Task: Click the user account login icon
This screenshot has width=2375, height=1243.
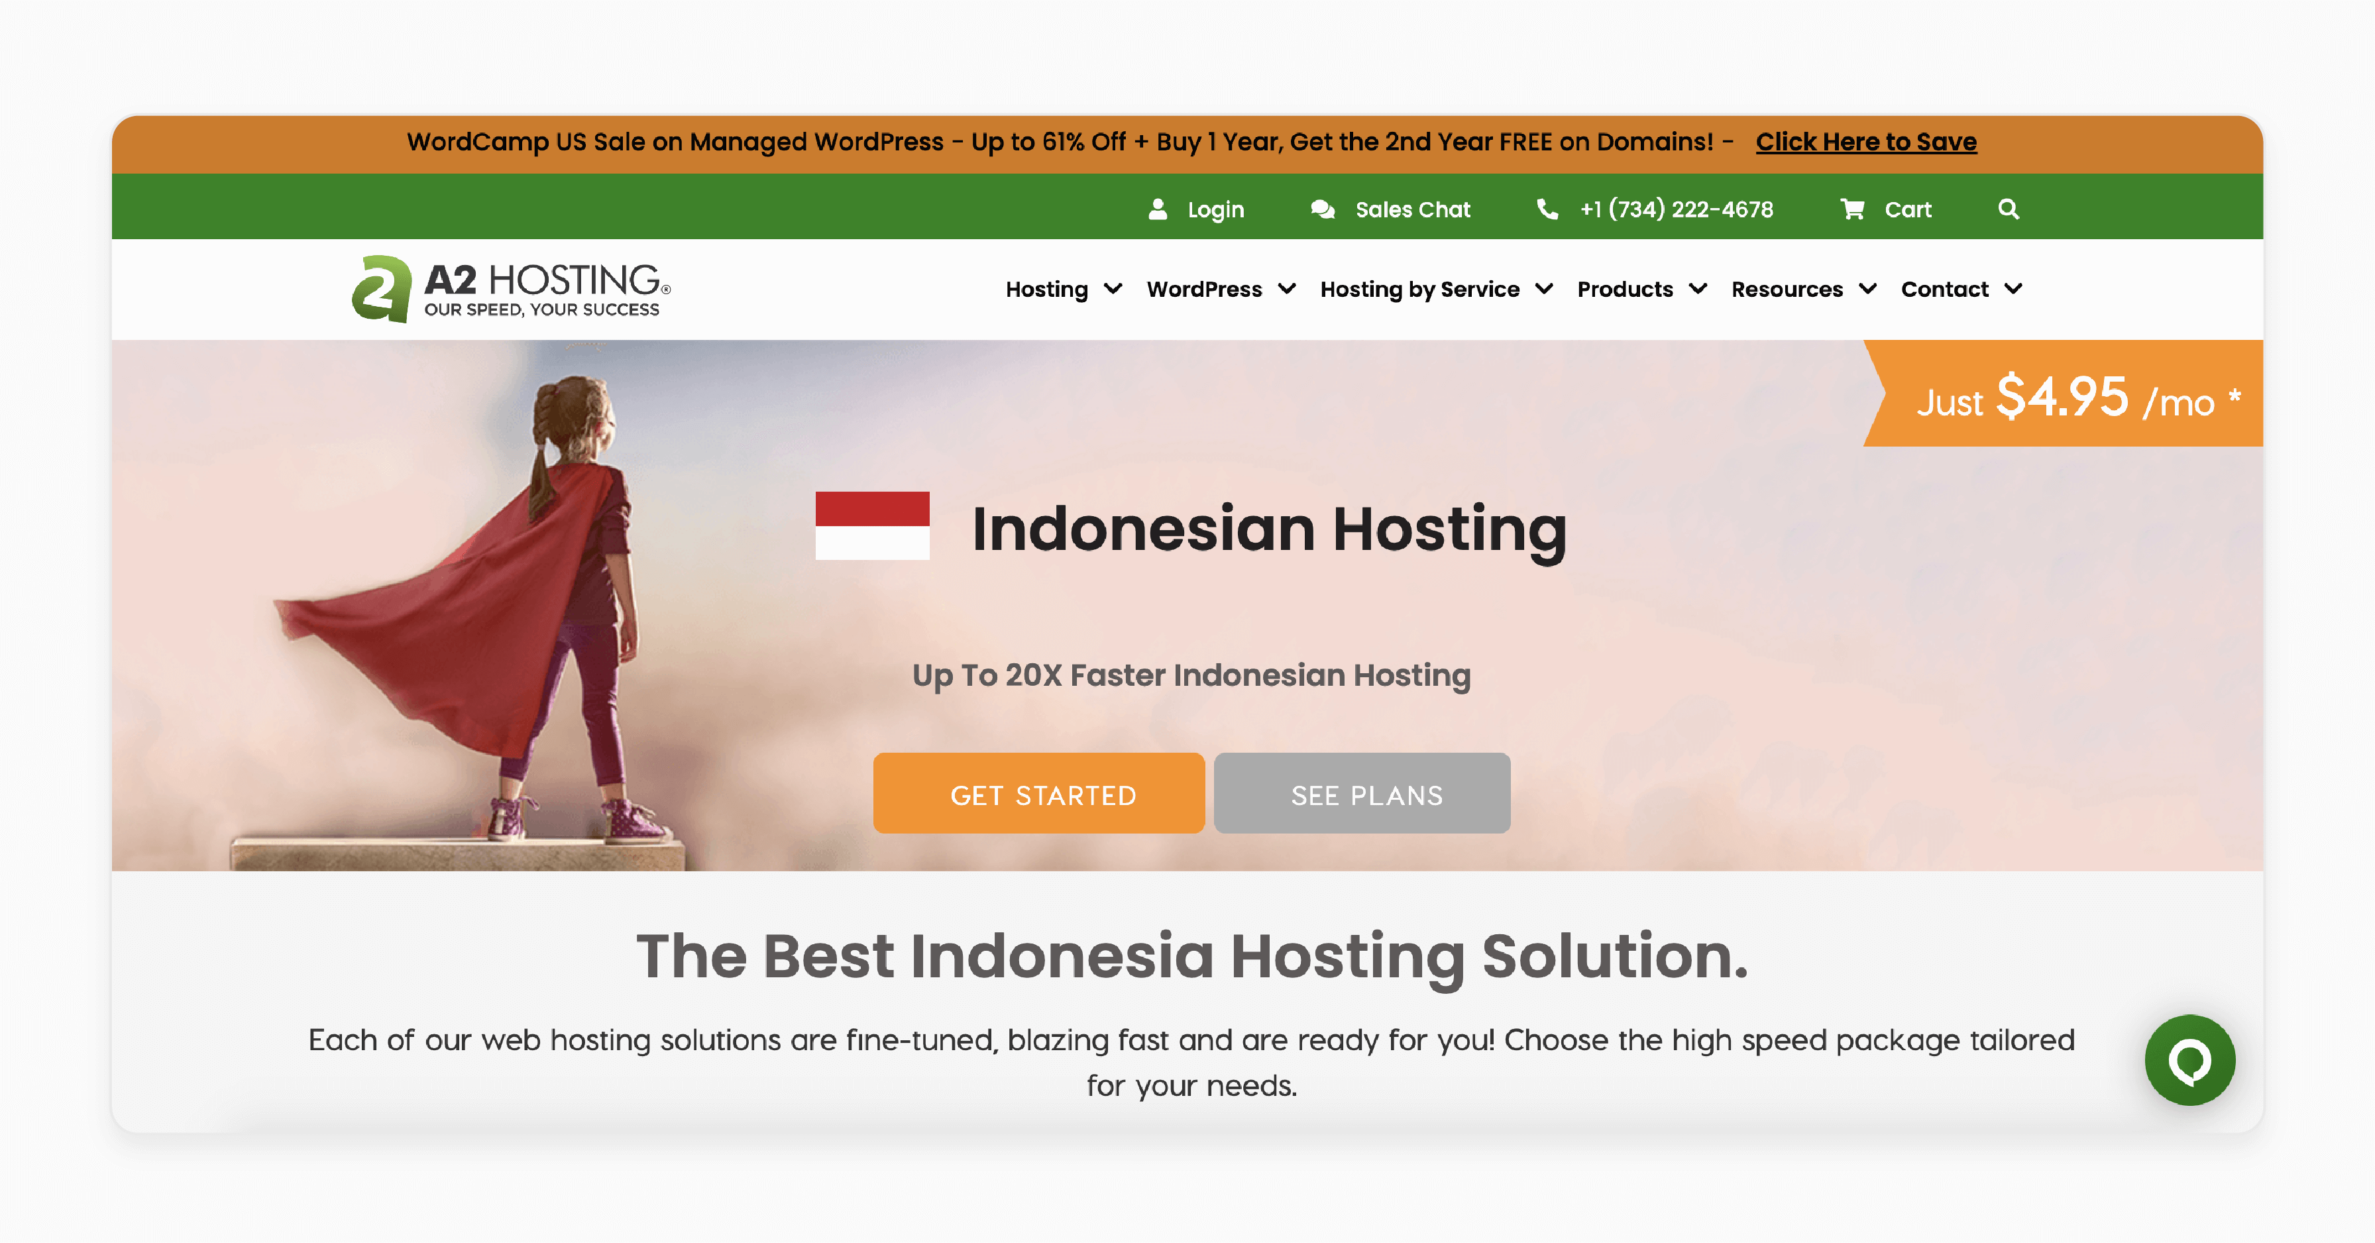Action: 1158,207
